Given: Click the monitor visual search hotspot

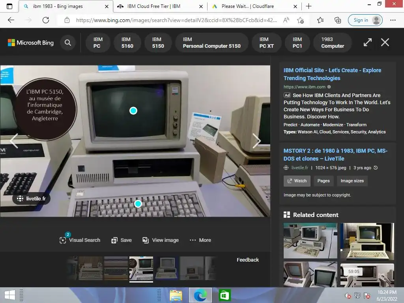Looking at the screenshot, I should click(x=133, y=111).
